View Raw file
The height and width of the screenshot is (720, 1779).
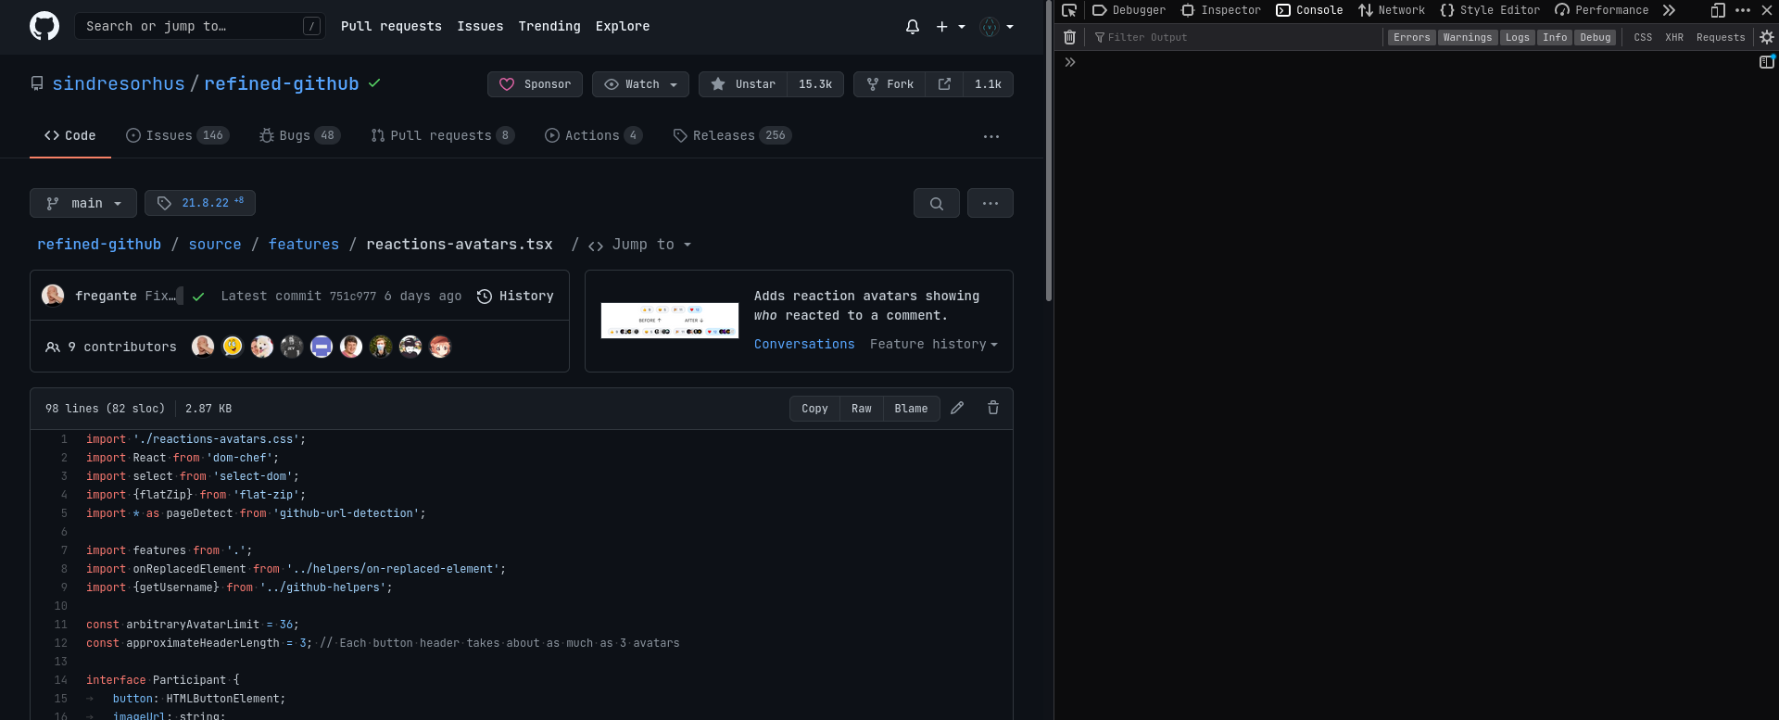(862, 409)
